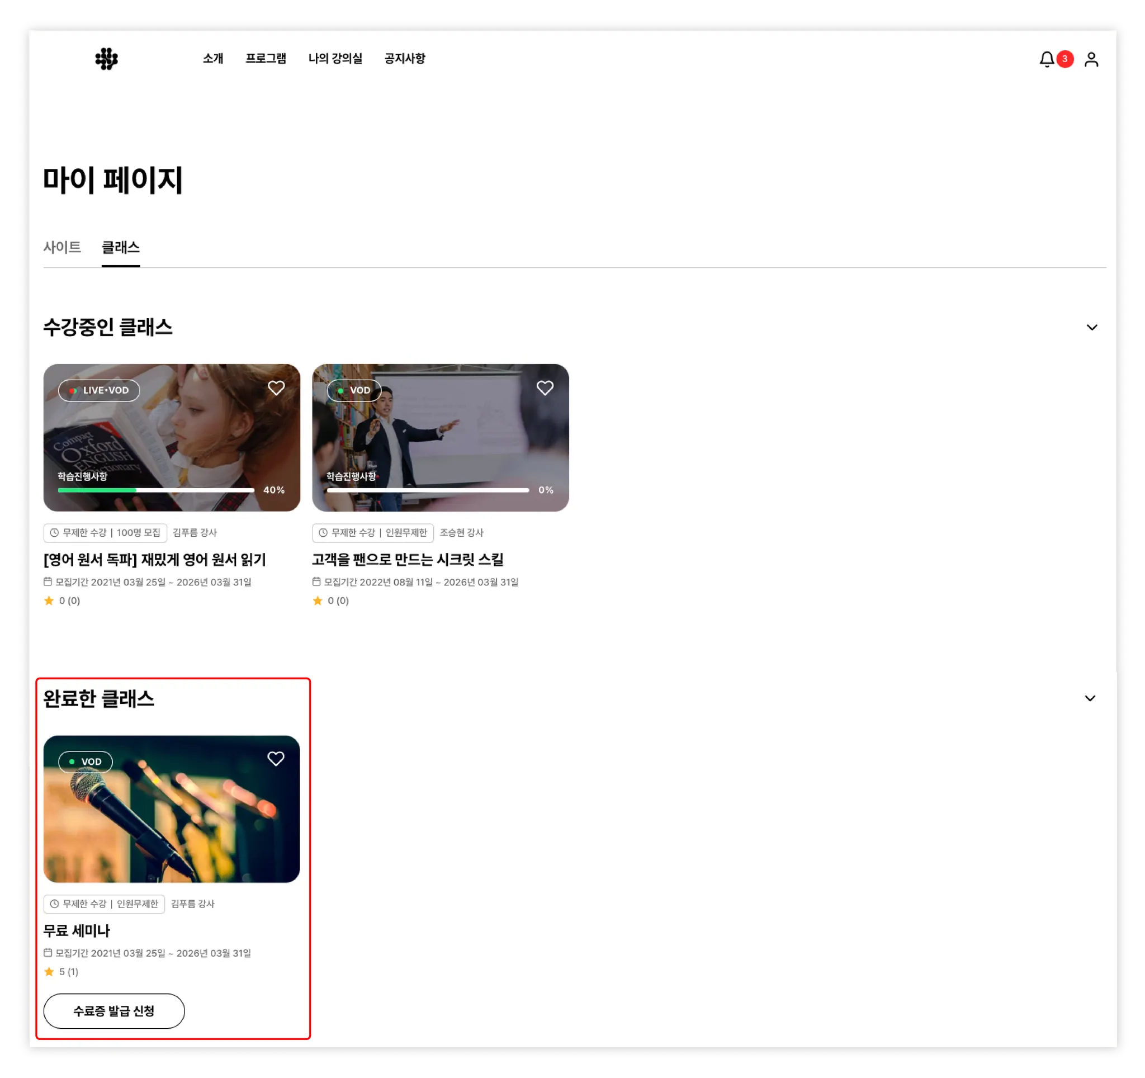Open 고객을 팬으로 만드는 시크릿 스킬 title
The height and width of the screenshot is (1078, 1145).
pyautogui.click(x=408, y=560)
